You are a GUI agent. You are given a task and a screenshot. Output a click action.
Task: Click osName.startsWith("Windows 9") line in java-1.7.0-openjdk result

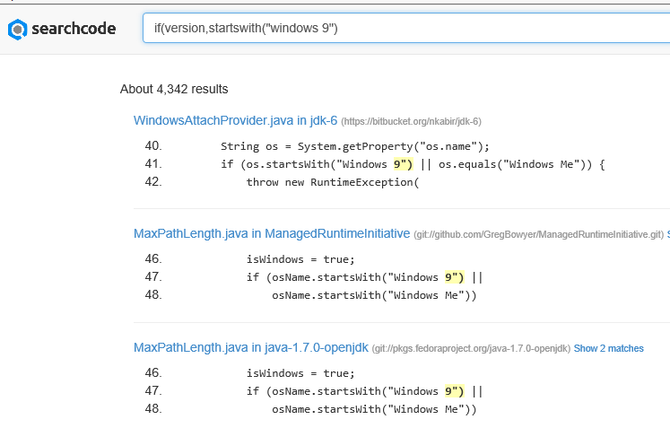[x=364, y=391]
